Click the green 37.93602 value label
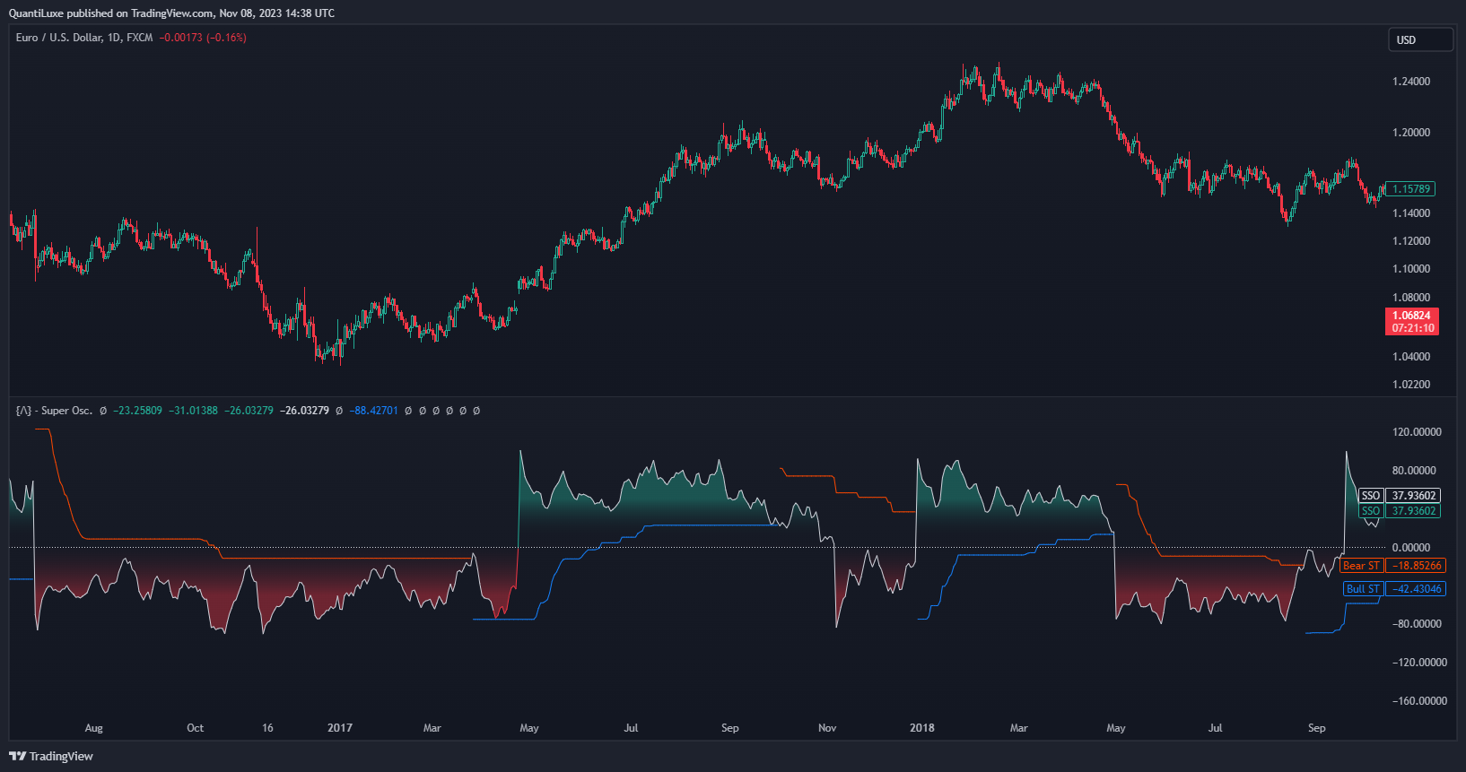Screen dimensions: 1466x772 pos(1413,511)
